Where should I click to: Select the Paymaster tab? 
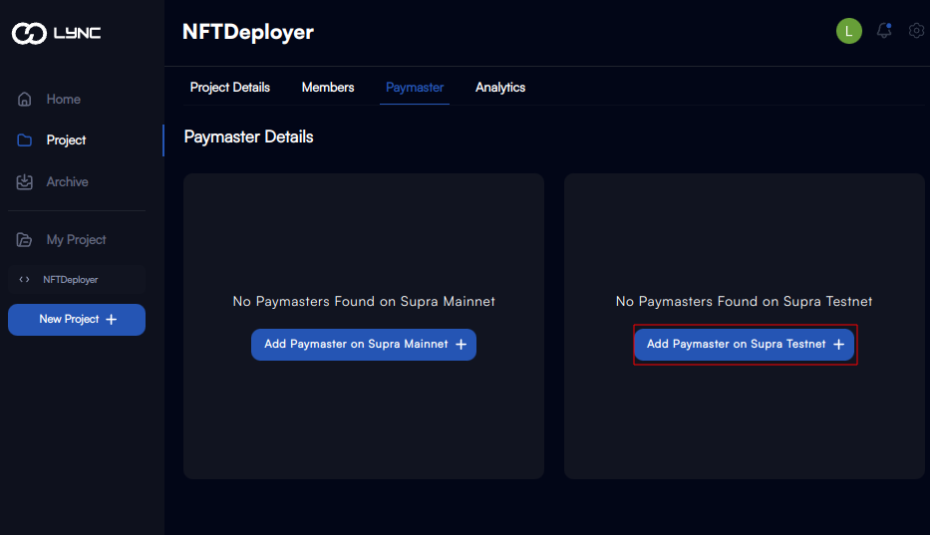(415, 88)
